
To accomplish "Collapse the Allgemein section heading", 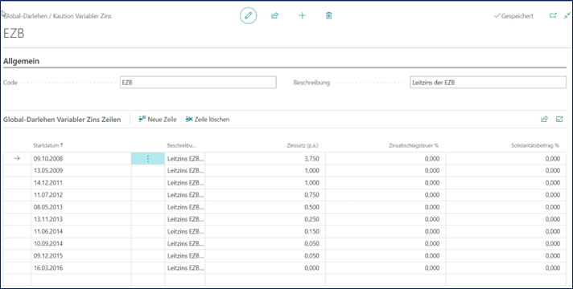I will [21, 61].
